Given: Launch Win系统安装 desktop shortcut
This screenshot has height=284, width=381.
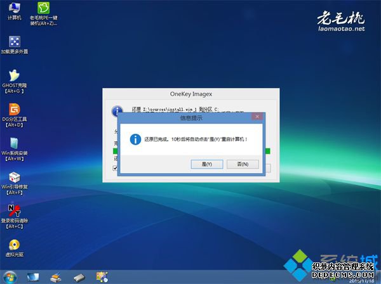Looking at the screenshot, I should click(15, 150).
